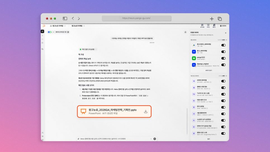The height and width of the screenshot is (152, 270).
Task: Toggle the pango1022 Naver data switch
Action: (x=223, y=58)
